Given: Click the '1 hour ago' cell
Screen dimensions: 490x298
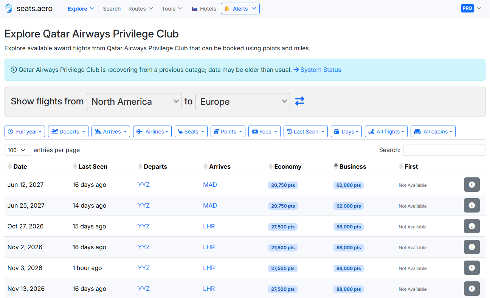Looking at the screenshot, I should click(x=87, y=268).
